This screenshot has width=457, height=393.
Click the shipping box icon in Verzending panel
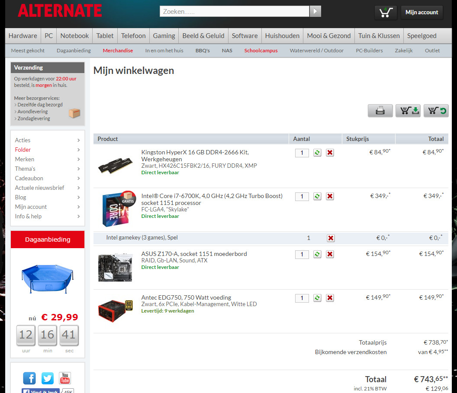pyautogui.click(x=74, y=113)
